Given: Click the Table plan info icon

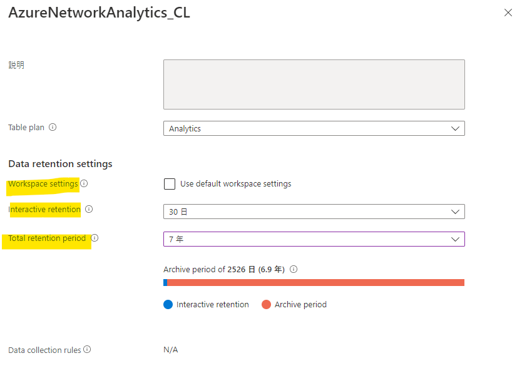Looking at the screenshot, I should point(53,127).
